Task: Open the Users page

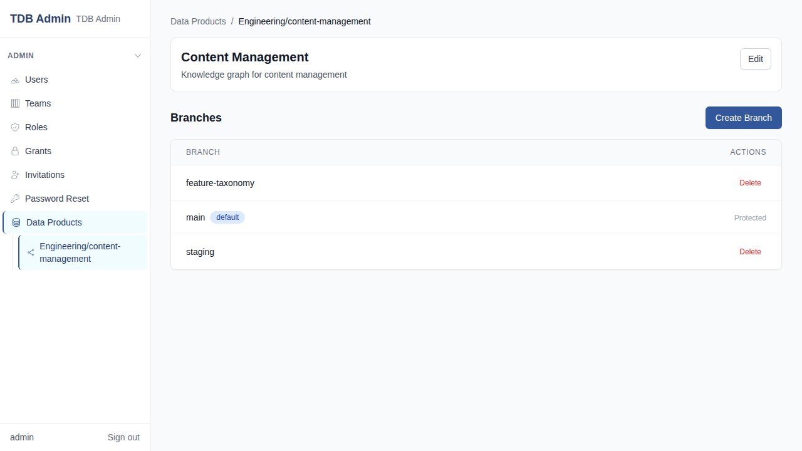Action: point(75,80)
